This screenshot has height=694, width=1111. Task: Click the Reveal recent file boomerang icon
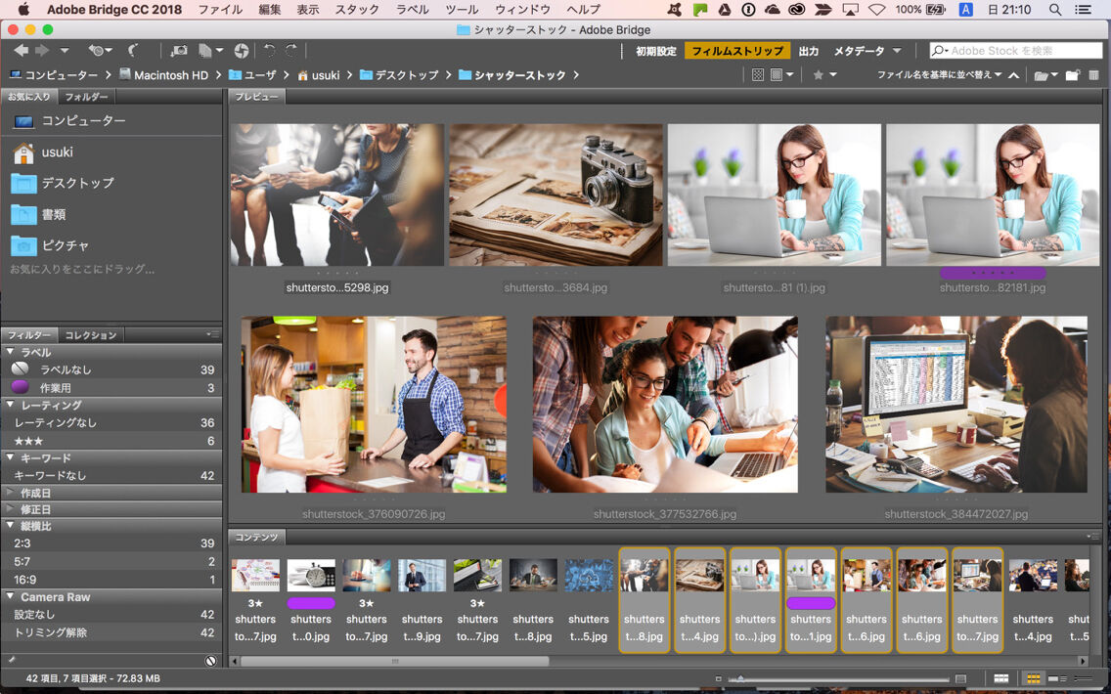click(x=134, y=51)
